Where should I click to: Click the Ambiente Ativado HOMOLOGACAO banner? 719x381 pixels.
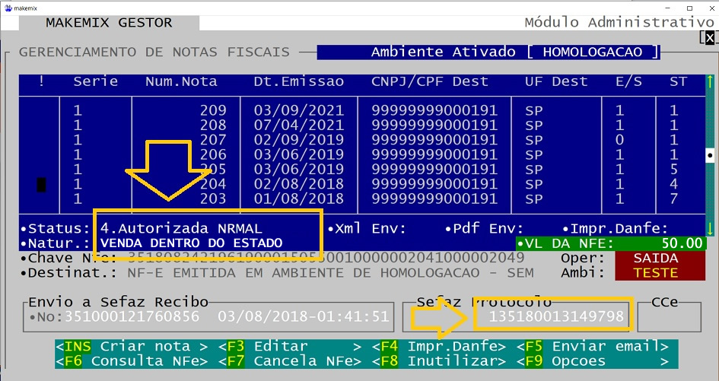488,52
